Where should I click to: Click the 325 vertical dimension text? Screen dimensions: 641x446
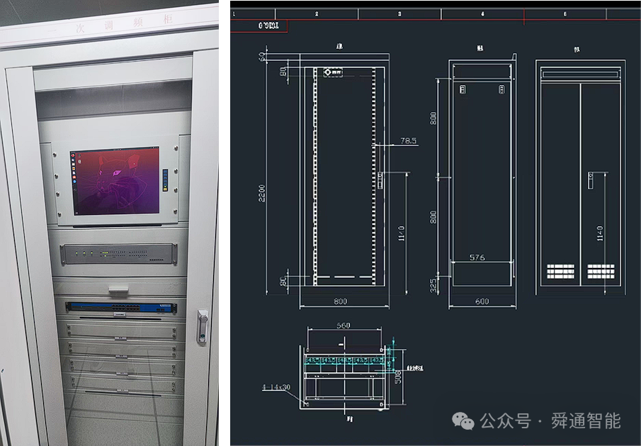point(433,285)
